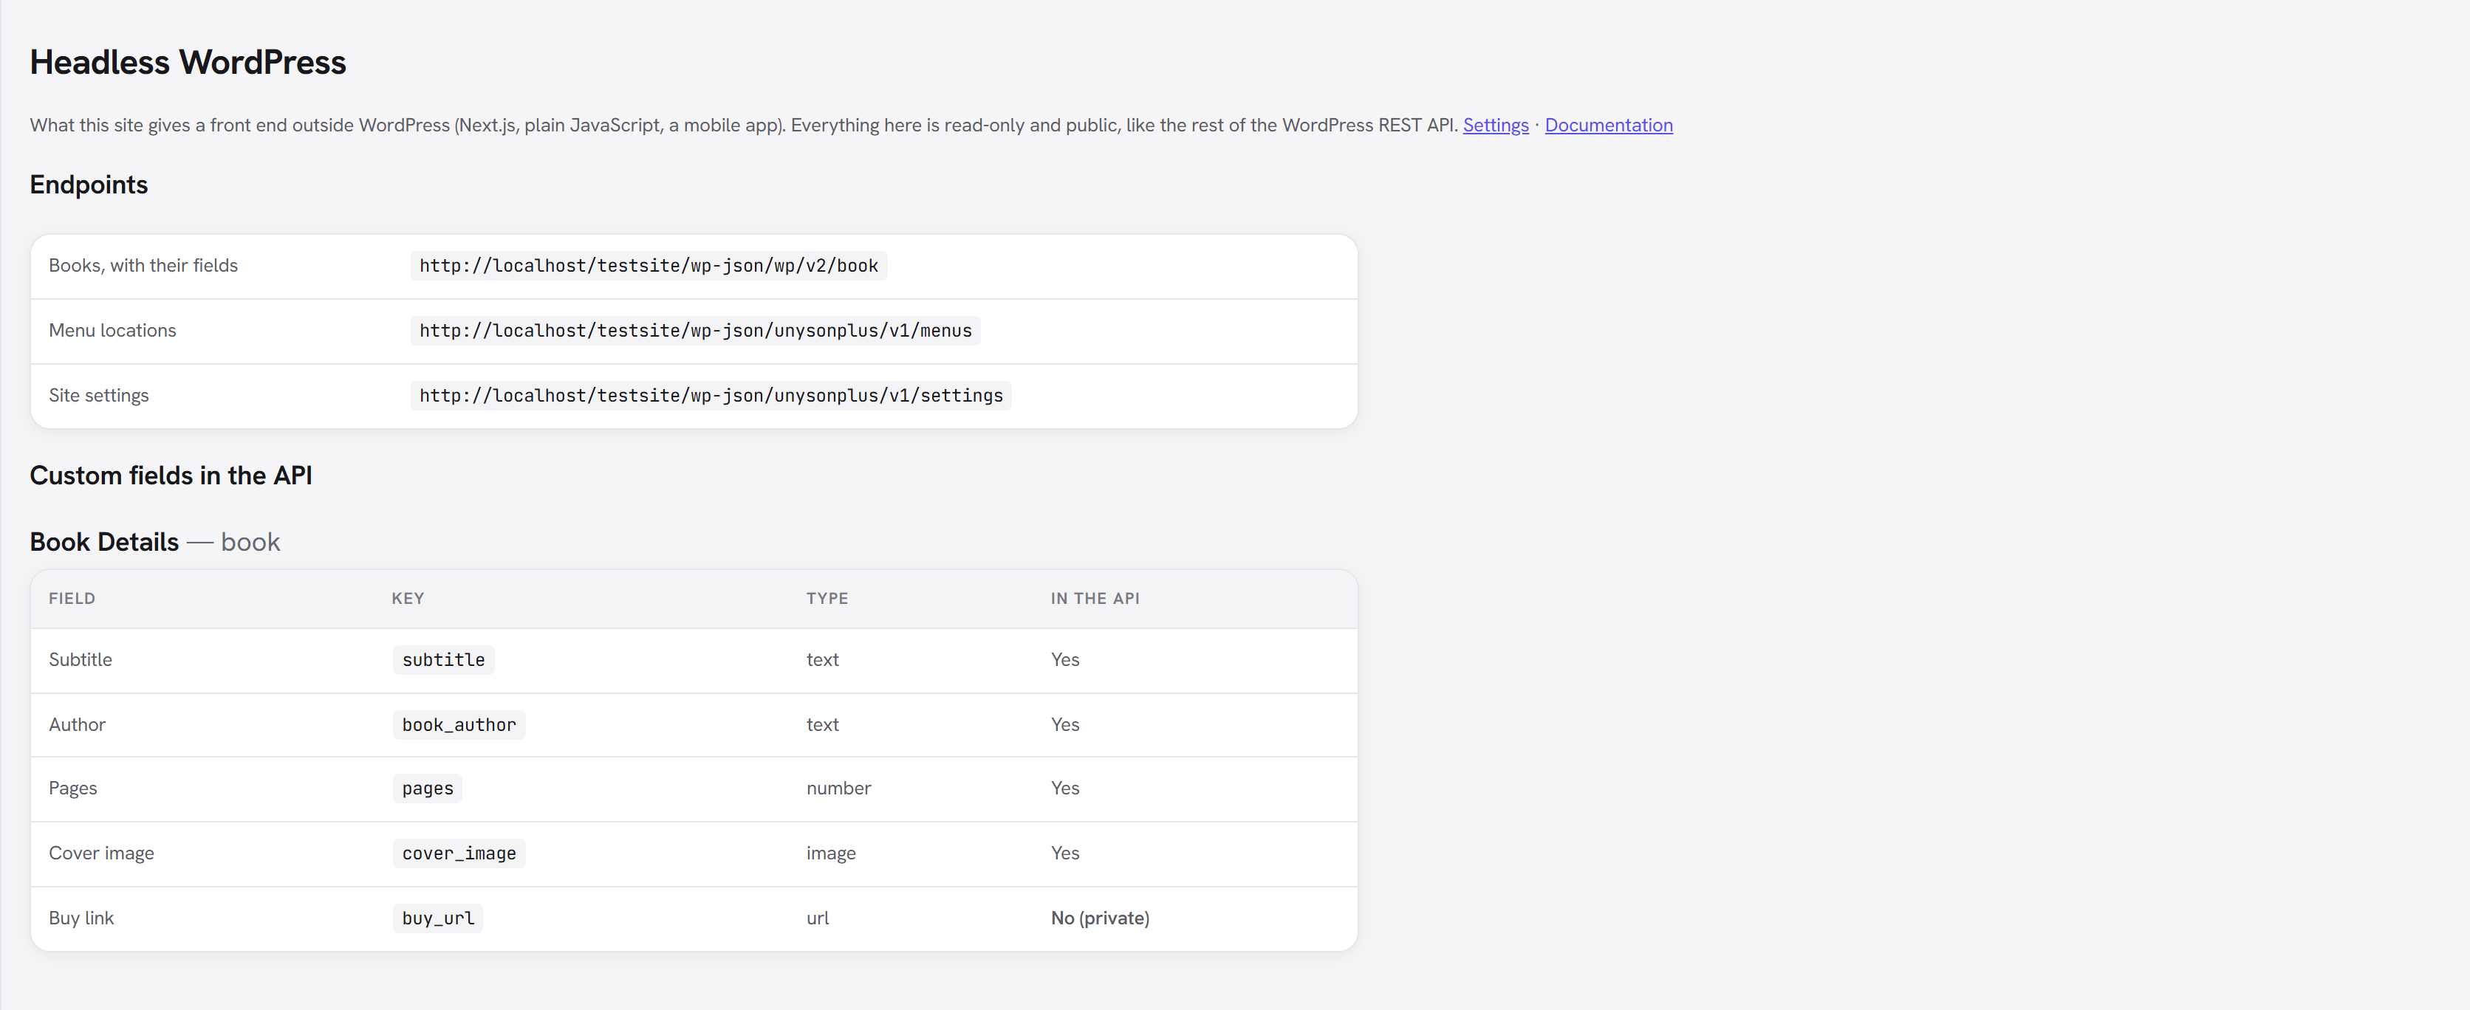Select the menus endpoint URL
This screenshot has width=2470, height=1010.
coord(695,331)
